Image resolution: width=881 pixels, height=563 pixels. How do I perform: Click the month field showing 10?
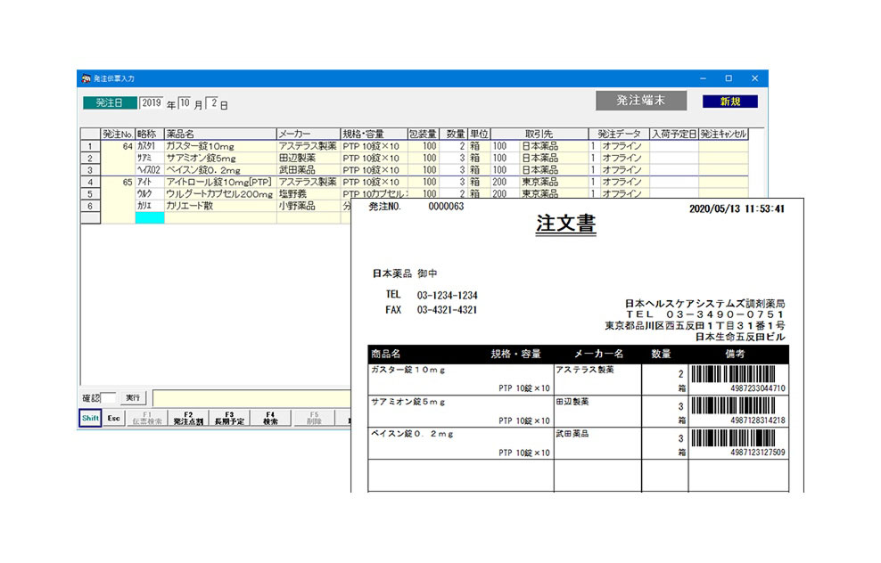[x=185, y=103]
